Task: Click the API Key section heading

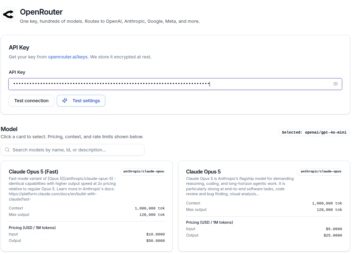Action: tap(19, 48)
